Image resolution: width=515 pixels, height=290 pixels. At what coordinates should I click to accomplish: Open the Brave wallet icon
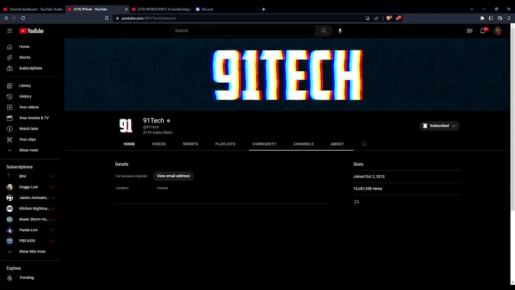click(500, 18)
